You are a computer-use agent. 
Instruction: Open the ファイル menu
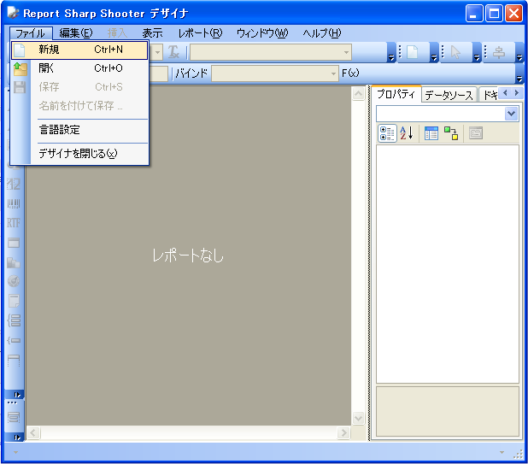click(31, 33)
